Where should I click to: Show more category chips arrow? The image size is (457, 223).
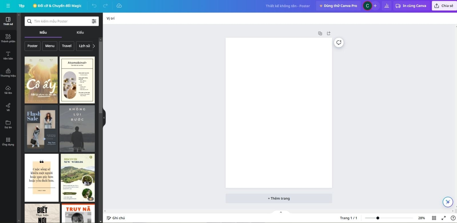[94, 46]
